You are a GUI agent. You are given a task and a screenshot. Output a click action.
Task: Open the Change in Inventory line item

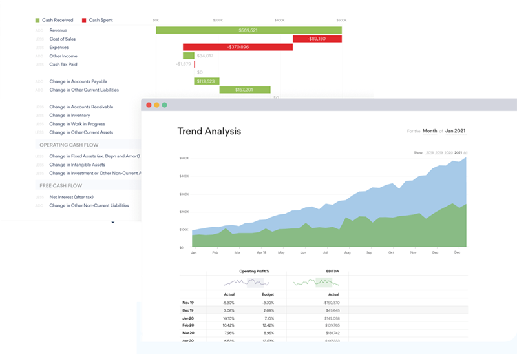pyautogui.click(x=69, y=116)
